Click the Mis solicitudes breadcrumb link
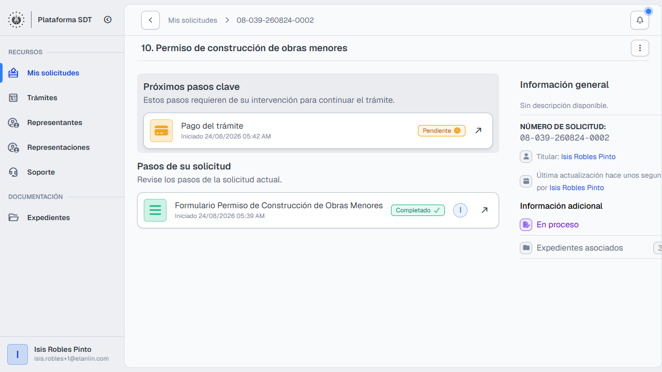The width and height of the screenshot is (662, 372). pos(192,20)
